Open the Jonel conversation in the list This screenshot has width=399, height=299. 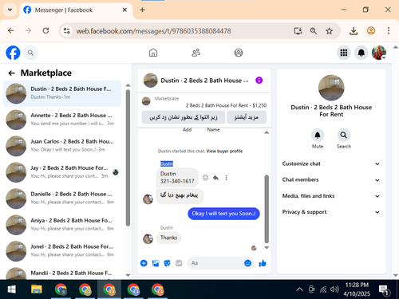click(x=62, y=250)
